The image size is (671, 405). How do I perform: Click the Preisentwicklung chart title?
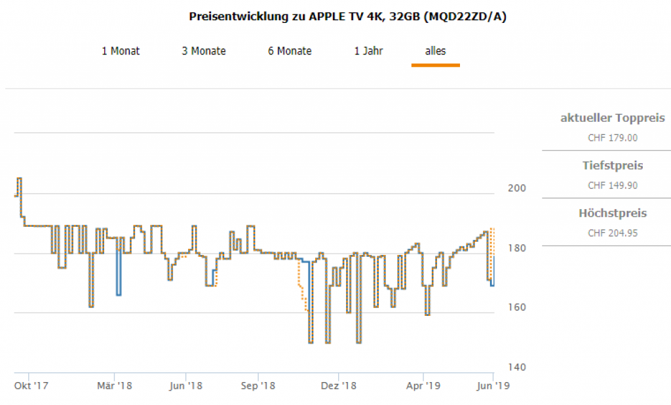coord(347,16)
